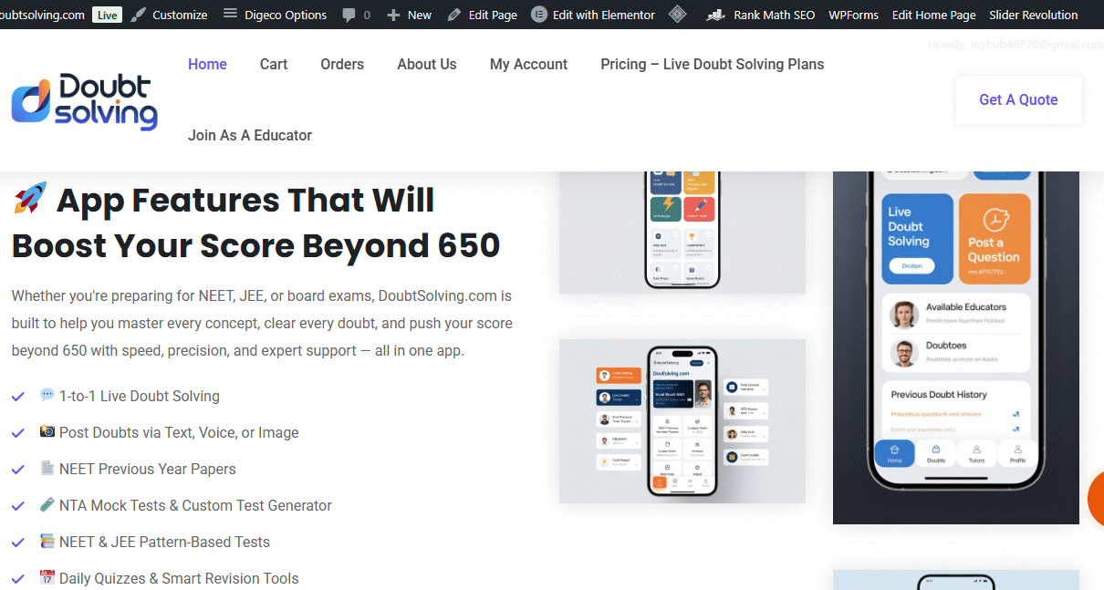Image resolution: width=1104 pixels, height=590 pixels.
Task: Click the Edit Page pencil icon
Action: pos(454,15)
